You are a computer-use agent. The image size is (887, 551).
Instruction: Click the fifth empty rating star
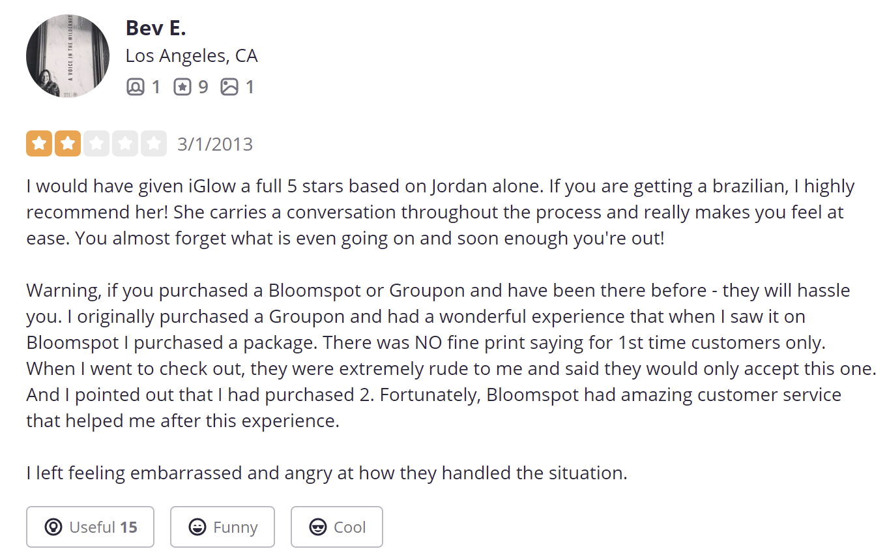154,143
